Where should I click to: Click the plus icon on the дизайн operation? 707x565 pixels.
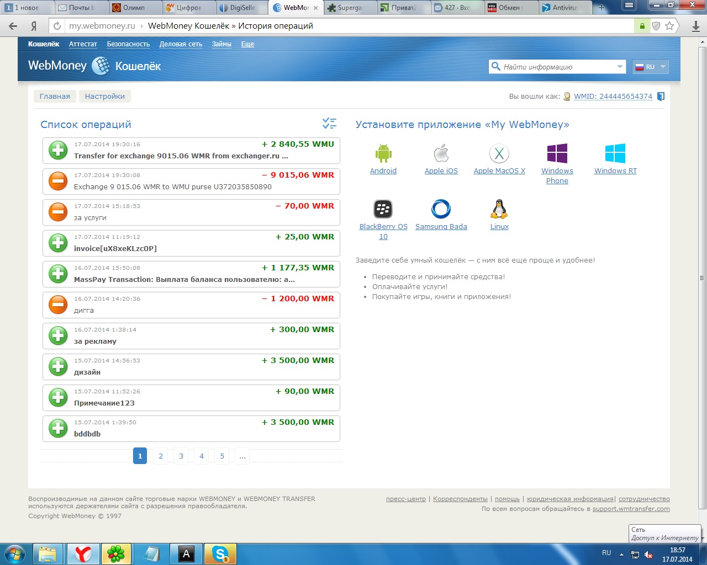(58, 366)
